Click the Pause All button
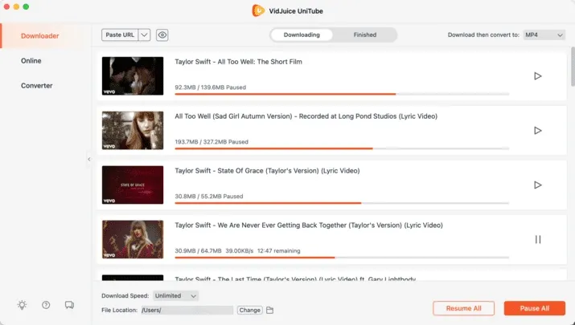575x325 pixels. point(534,308)
